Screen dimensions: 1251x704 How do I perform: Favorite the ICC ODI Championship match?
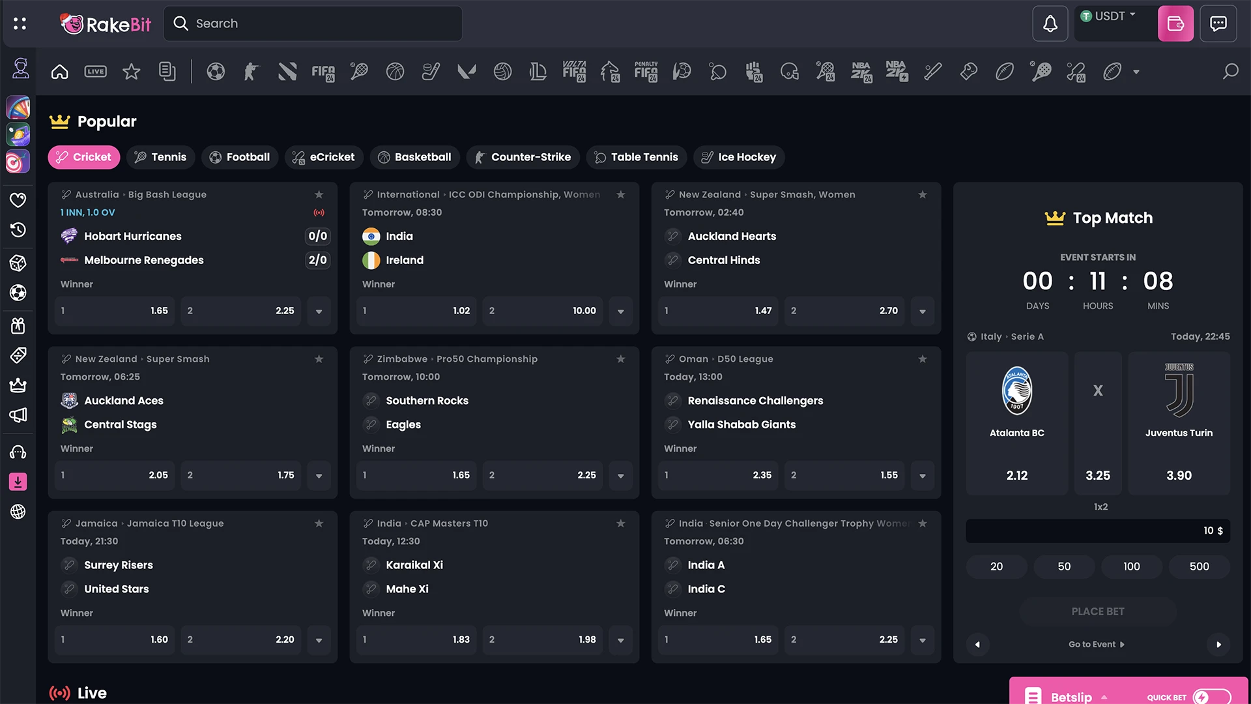click(620, 194)
